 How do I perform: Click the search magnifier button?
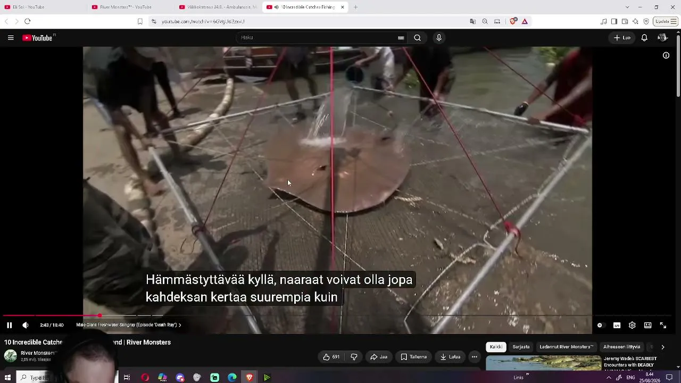(x=418, y=38)
